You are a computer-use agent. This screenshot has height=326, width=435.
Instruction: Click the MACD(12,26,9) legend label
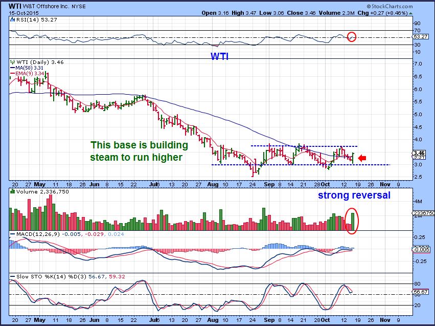pos(38,234)
